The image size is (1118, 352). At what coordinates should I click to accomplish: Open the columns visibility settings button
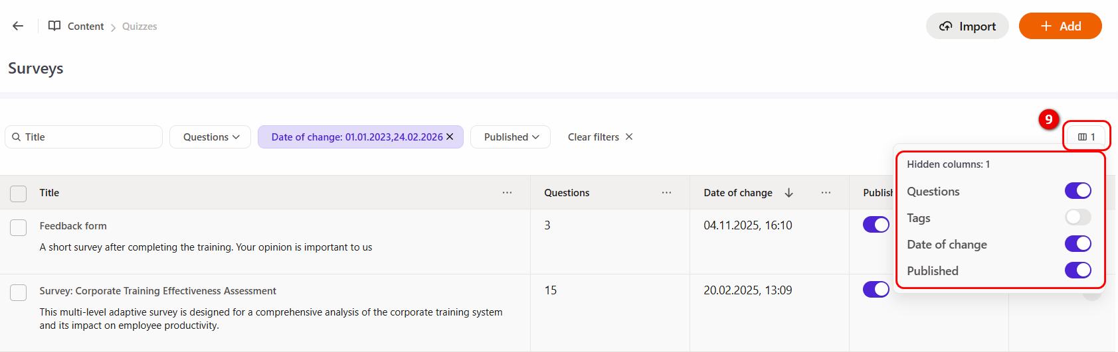(1086, 137)
